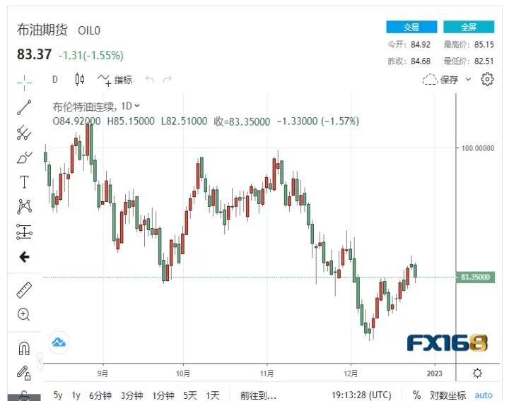Activate the zoom in tool
509x401 pixels.
tap(24, 314)
